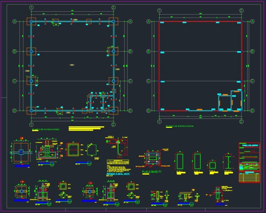Select grid bubble 1 above the foundations plan

[31, 8]
